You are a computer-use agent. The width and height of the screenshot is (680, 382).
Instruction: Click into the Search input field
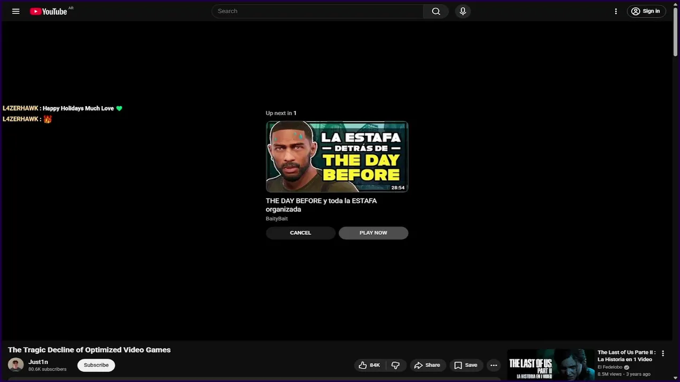318,11
